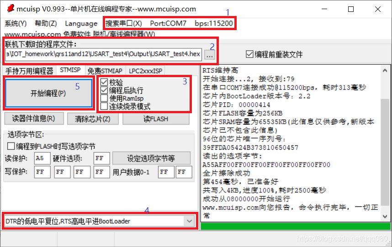Open the 系统(Y) menu
392x247 pixels.
click(16, 23)
